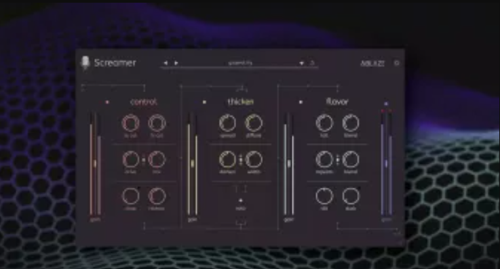Click the flavor section title
Screen dimensions: 500x269
click(x=337, y=102)
